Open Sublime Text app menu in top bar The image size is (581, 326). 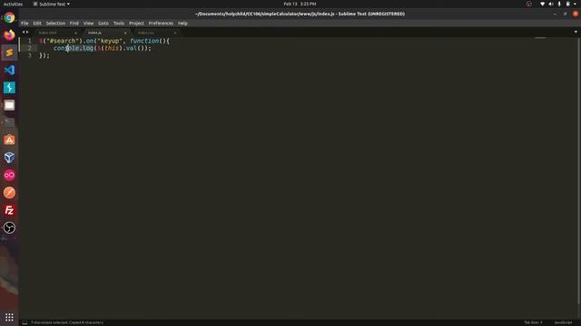point(52,4)
